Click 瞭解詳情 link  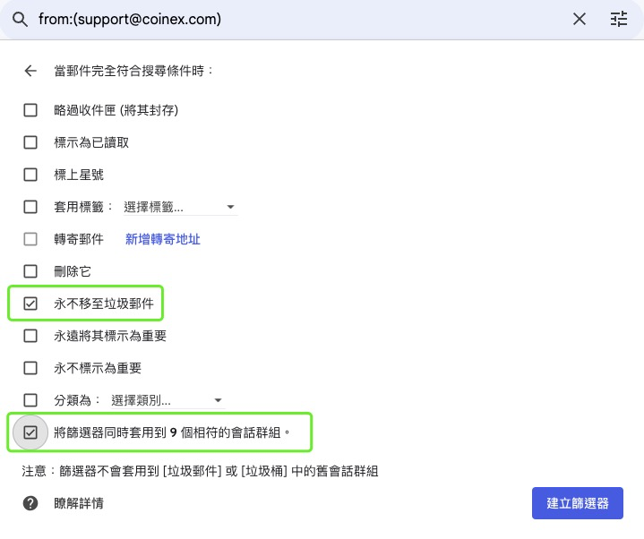79,503
